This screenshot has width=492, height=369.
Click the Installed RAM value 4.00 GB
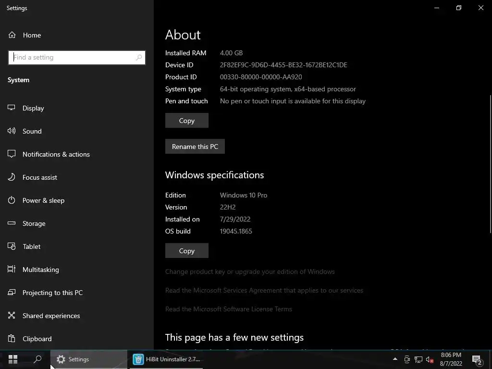point(231,53)
